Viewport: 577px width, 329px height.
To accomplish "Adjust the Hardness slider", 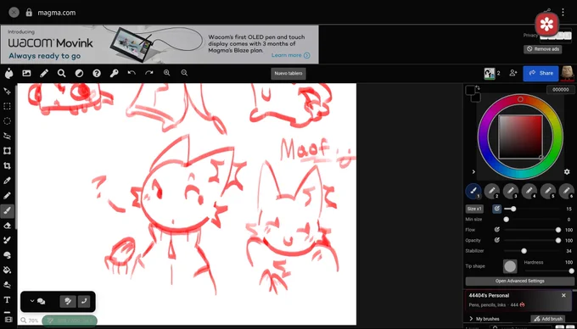I will (548, 271).
